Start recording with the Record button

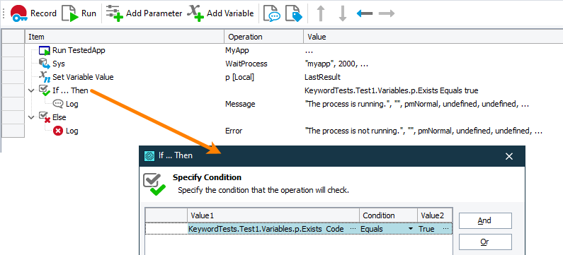(x=33, y=13)
